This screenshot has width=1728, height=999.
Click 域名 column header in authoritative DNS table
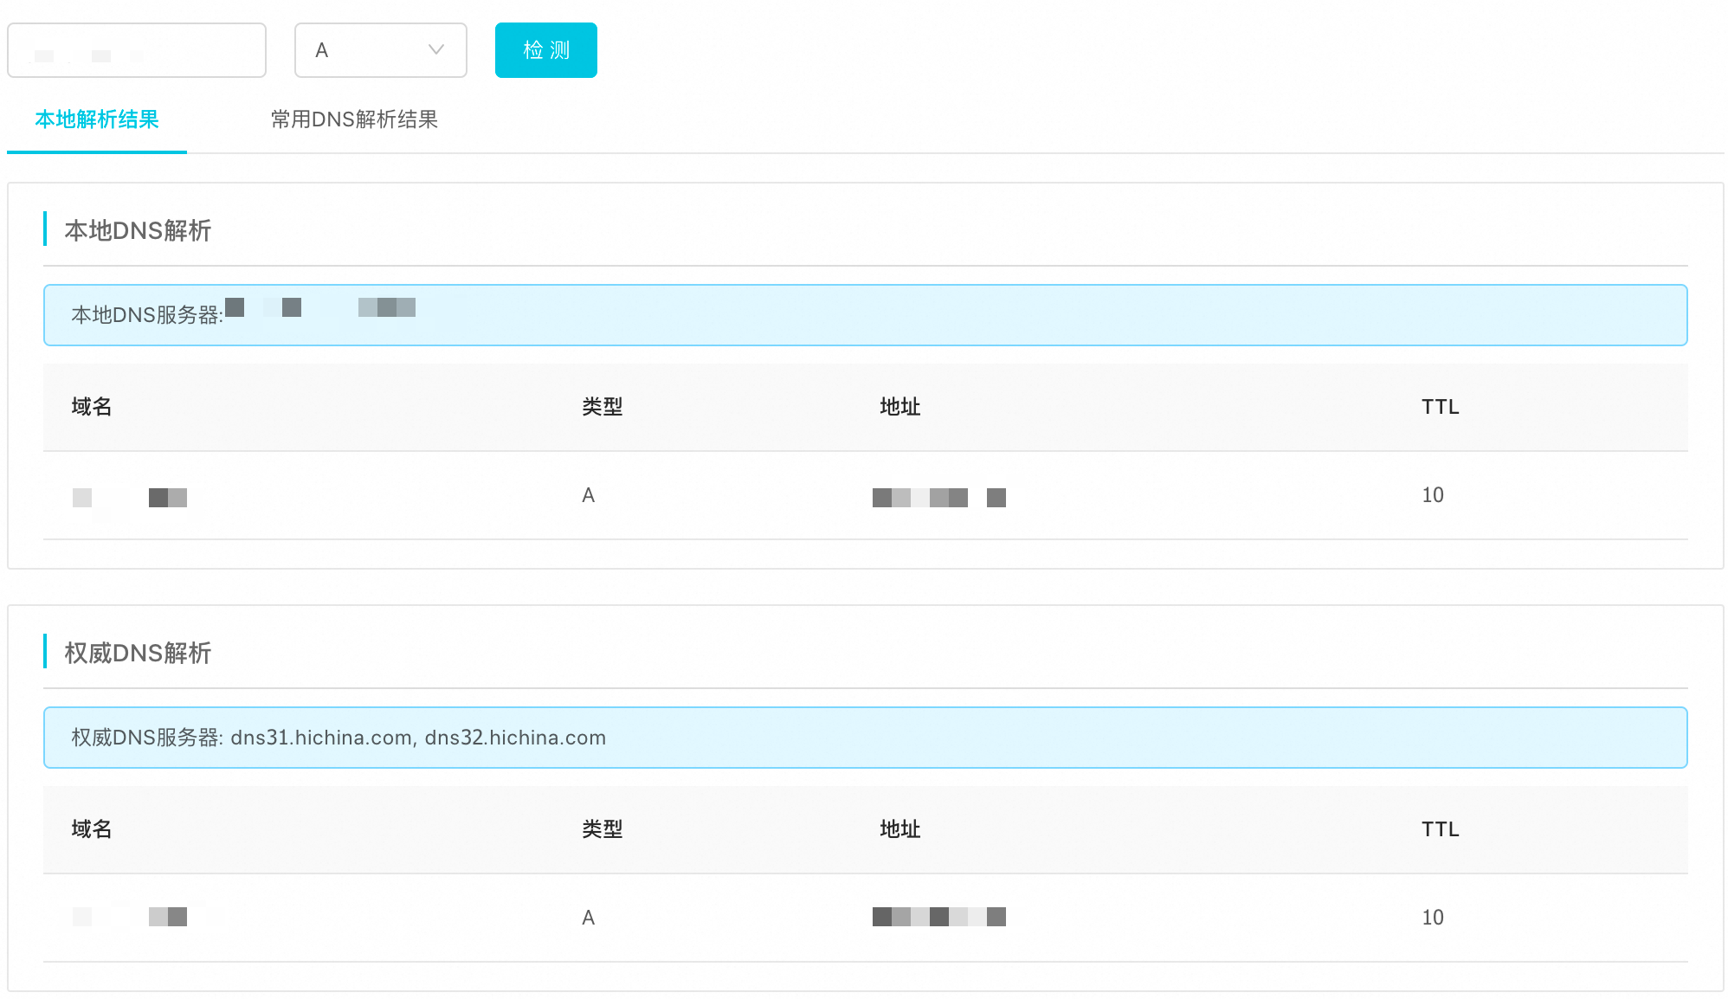[92, 829]
